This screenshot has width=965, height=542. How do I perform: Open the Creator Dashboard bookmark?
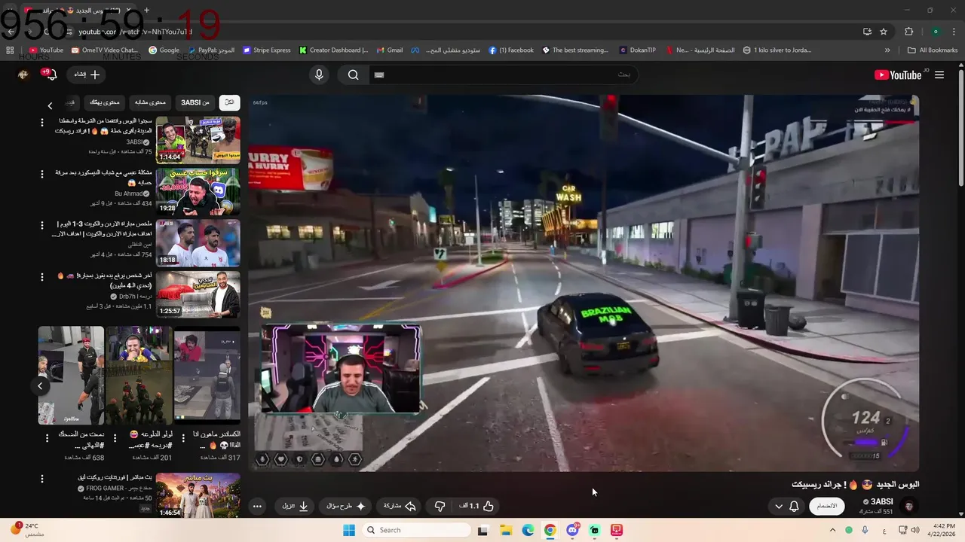[333, 50]
